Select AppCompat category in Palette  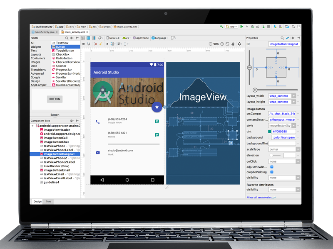click(x=38, y=85)
